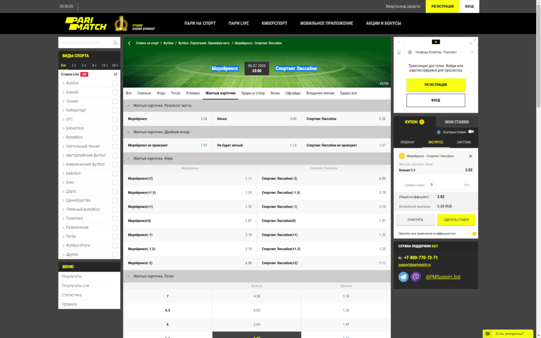Toggle the Быстрые ставки switch
This screenshot has width=541, height=338.
pos(471,132)
